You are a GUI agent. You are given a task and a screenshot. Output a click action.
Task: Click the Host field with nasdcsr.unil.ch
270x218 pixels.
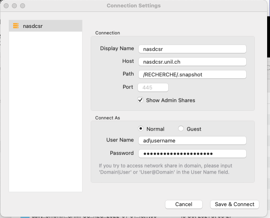192,62
